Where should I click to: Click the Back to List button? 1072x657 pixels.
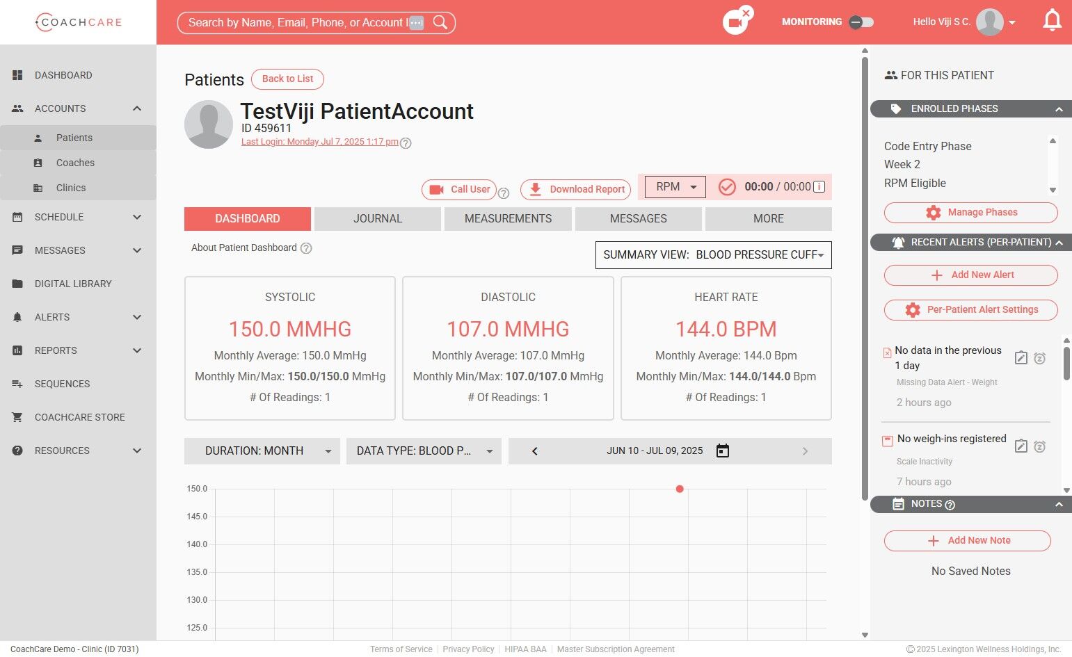click(287, 79)
